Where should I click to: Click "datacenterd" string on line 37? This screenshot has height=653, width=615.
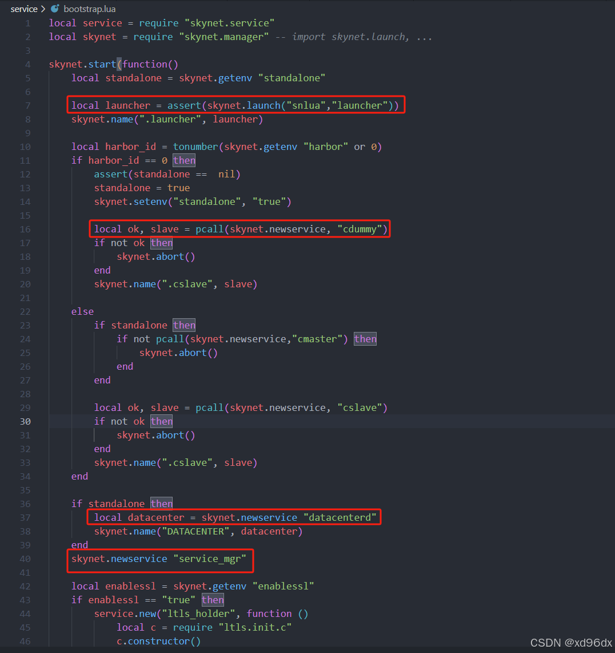click(340, 518)
